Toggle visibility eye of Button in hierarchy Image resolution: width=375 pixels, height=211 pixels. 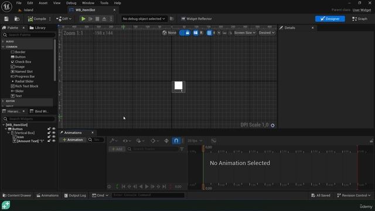pos(54,129)
